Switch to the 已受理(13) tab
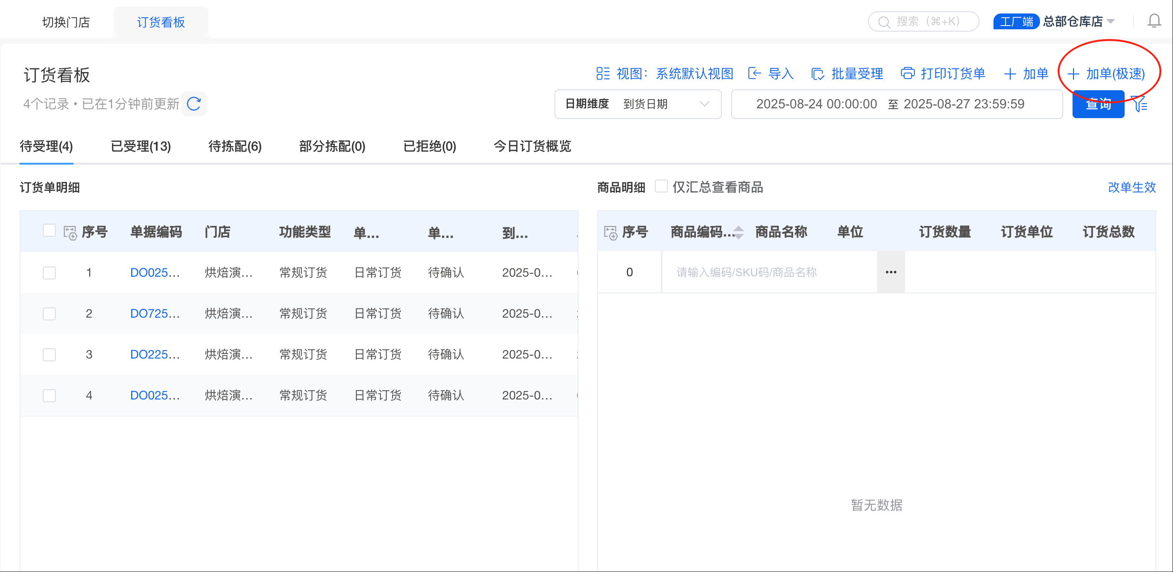Viewport: 1173px width, 572px height. coord(140,146)
